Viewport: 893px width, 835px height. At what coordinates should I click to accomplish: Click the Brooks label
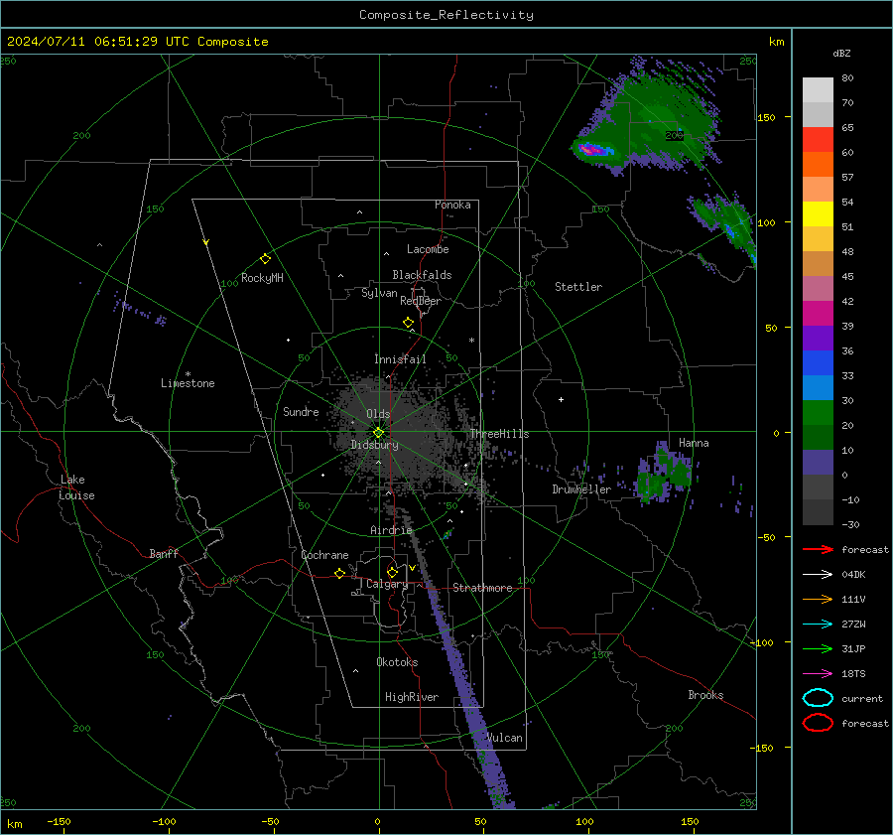point(705,695)
